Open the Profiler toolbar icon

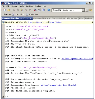click(44, 10)
